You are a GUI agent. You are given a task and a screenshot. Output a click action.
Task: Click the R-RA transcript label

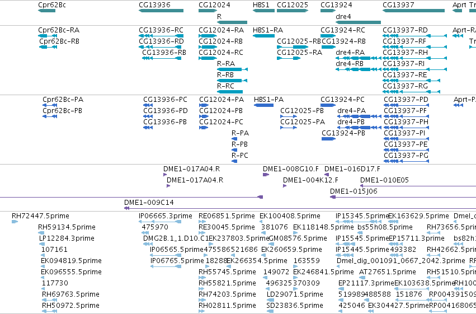tap(226, 64)
